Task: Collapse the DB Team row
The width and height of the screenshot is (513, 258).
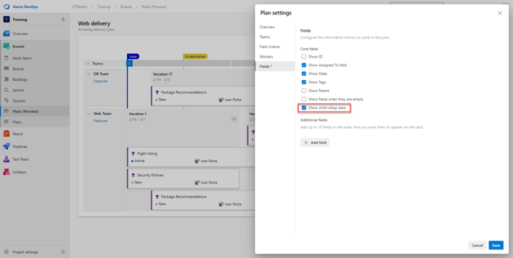Action: pyautogui.click(x=88, y=74)
